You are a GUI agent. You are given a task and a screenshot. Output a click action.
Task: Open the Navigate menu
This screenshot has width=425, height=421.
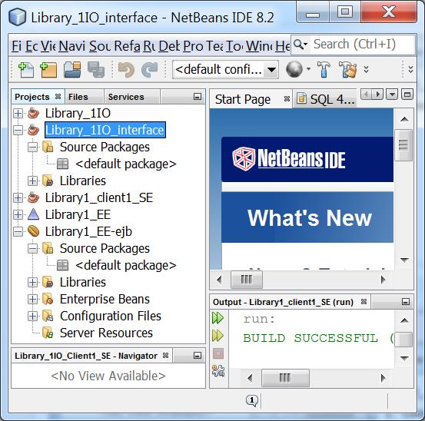(x=71, y=46)
